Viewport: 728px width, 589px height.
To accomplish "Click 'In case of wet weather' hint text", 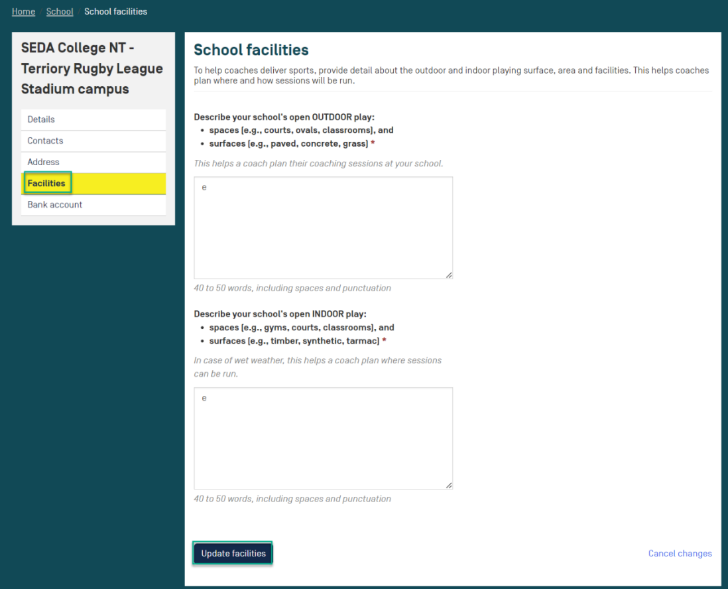I will point(318,367).
